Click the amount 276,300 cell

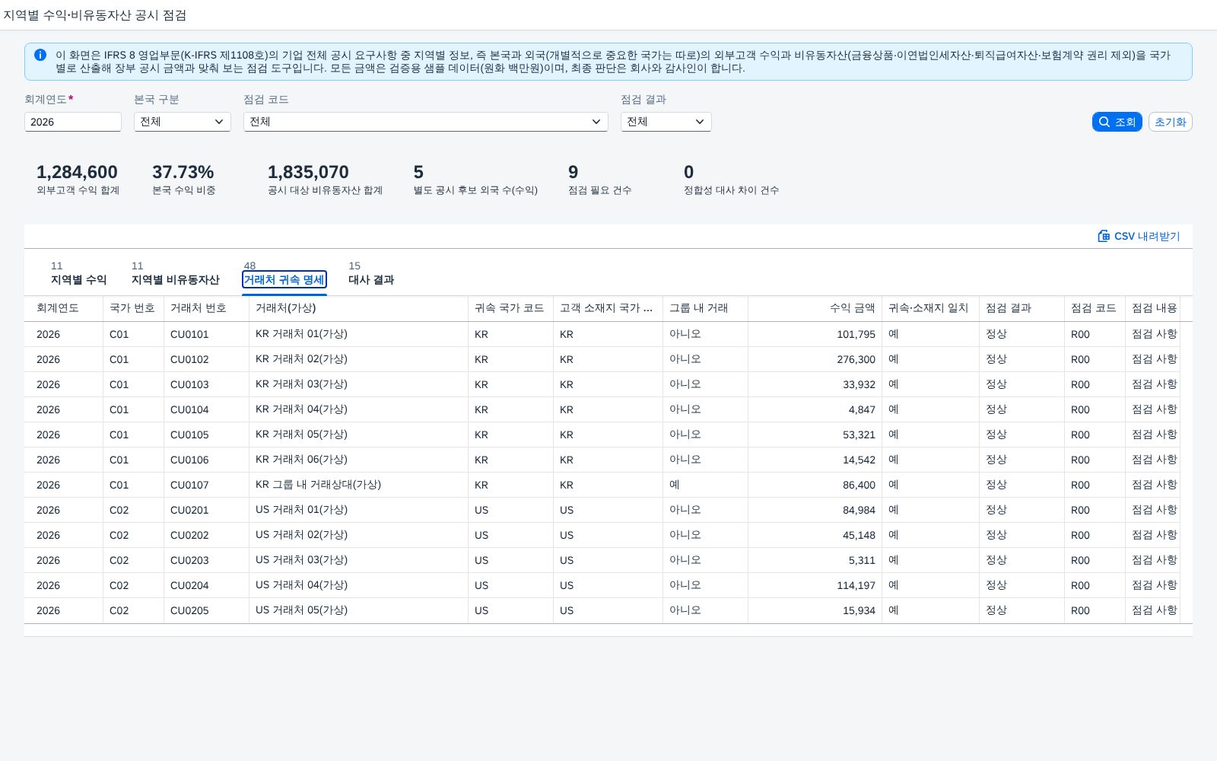(815, 359)
